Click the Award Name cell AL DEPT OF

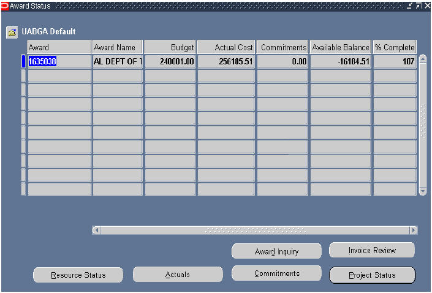click(118, 61)
